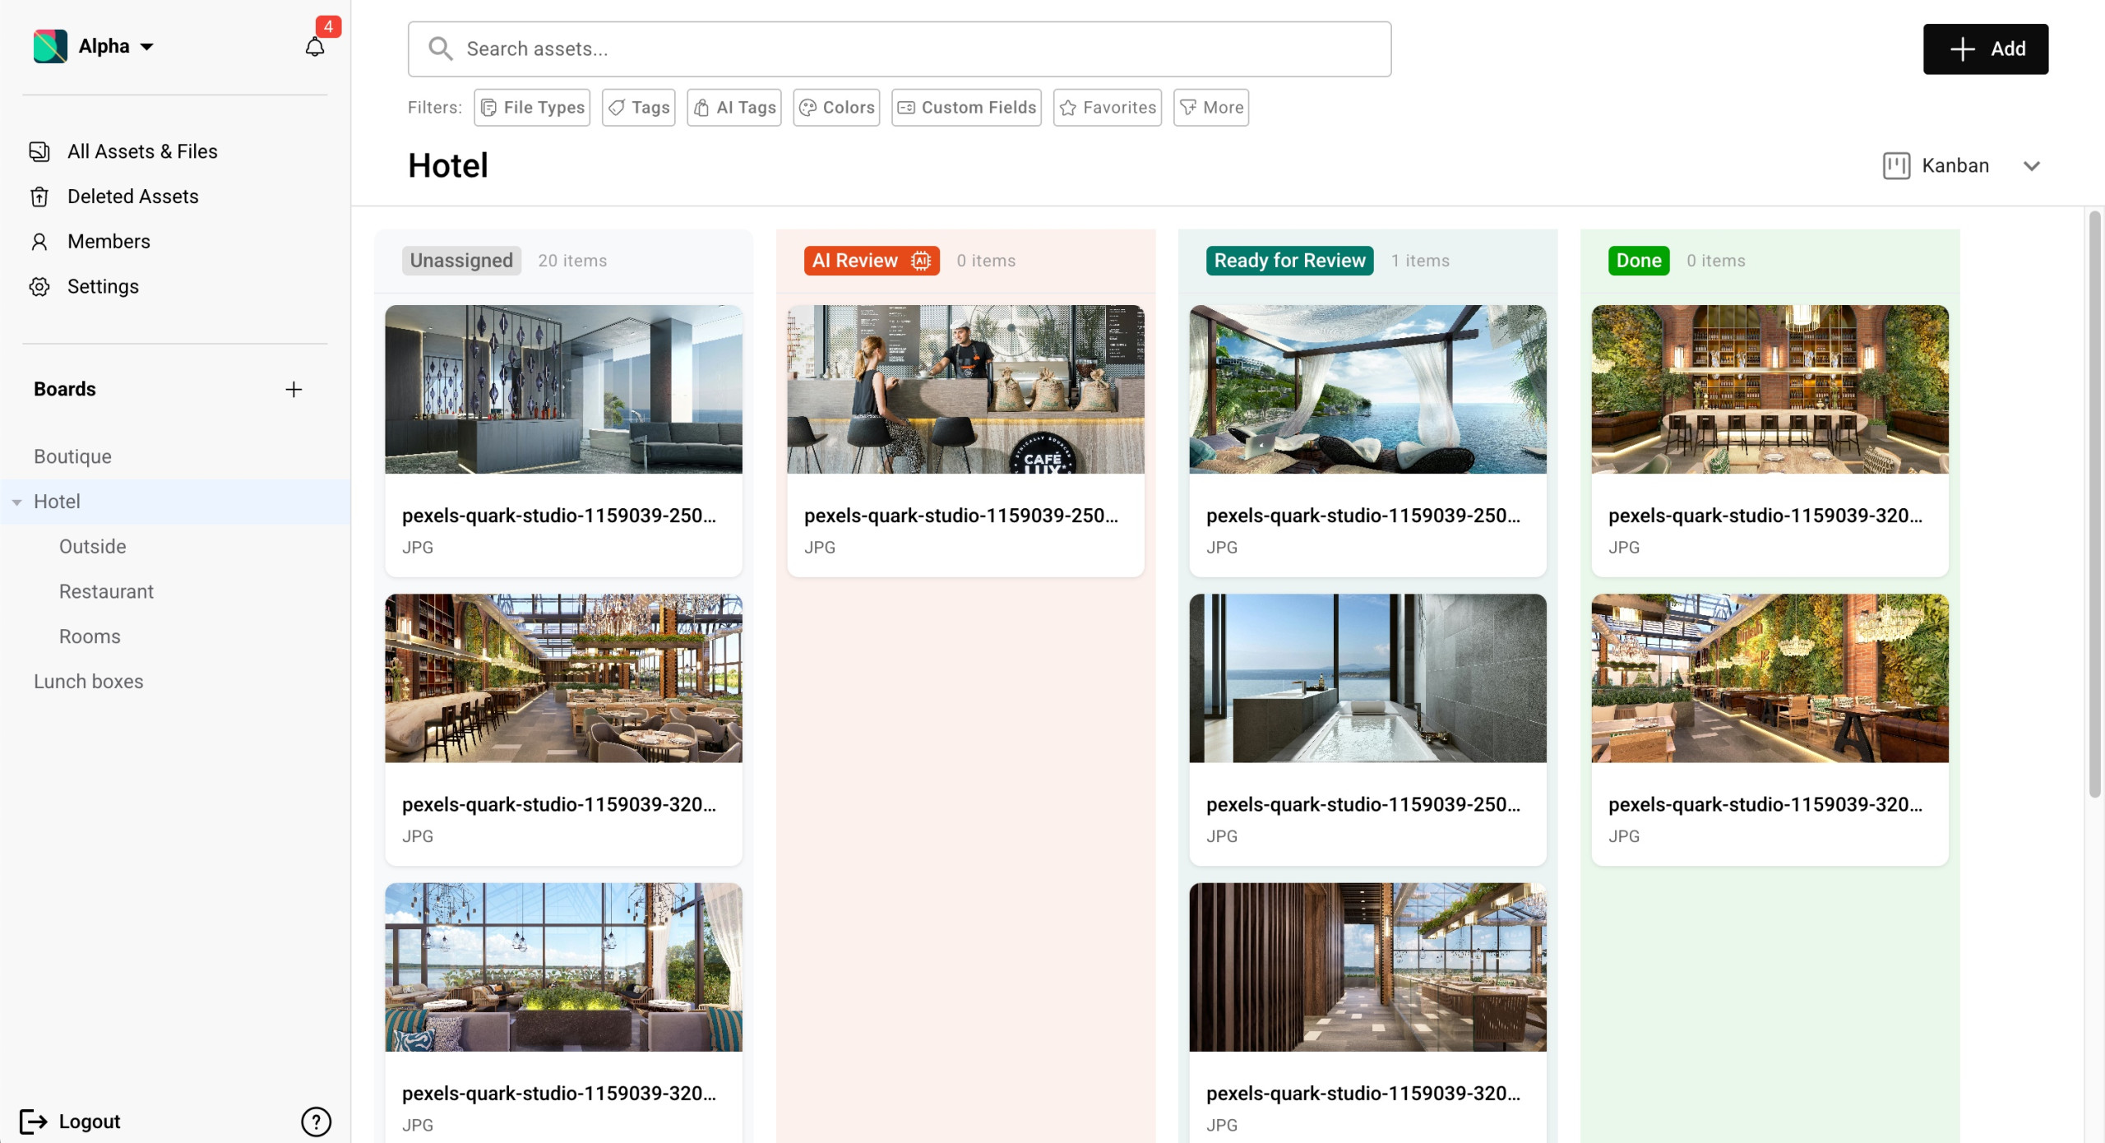Open the Kanban view chevron dropdown
The image size is (2105, 1143).
[2031, 166]
